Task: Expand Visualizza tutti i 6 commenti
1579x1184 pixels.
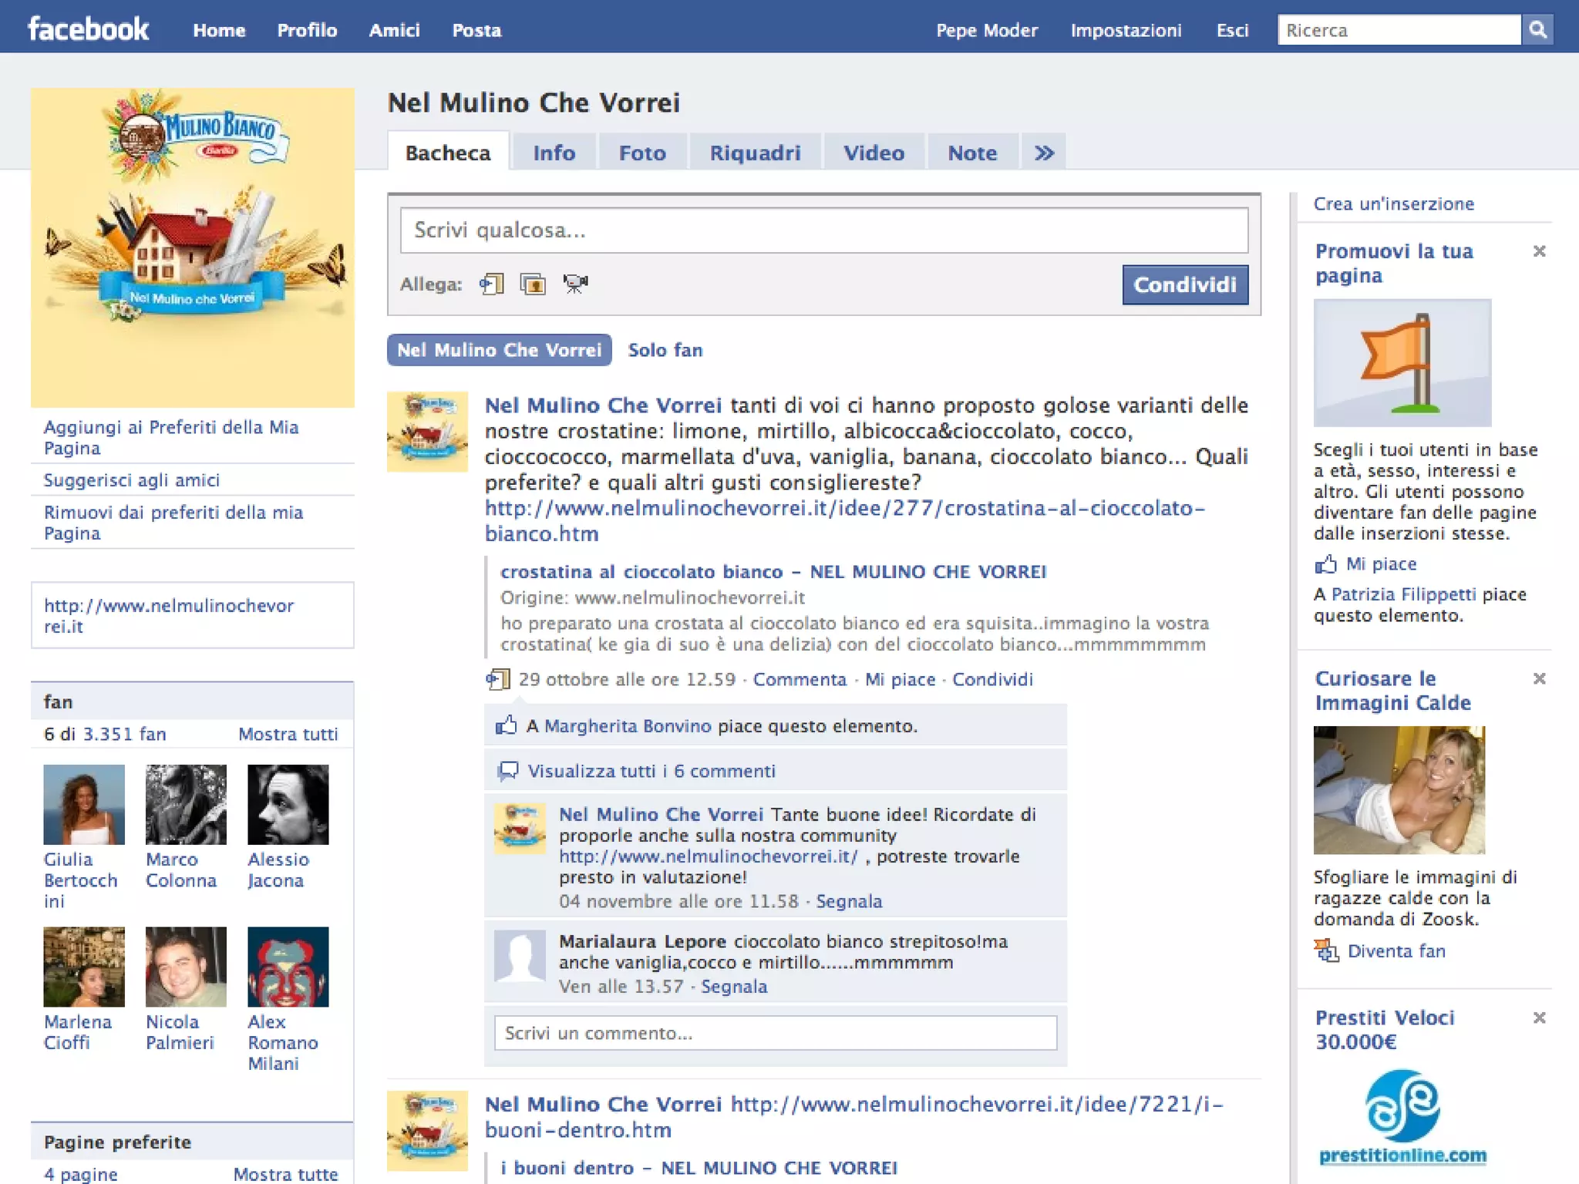Action: (x=651, y=771)
